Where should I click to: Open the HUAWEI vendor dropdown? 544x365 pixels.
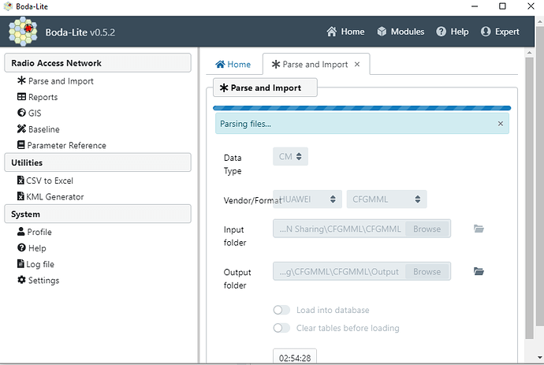click(307, 199)
